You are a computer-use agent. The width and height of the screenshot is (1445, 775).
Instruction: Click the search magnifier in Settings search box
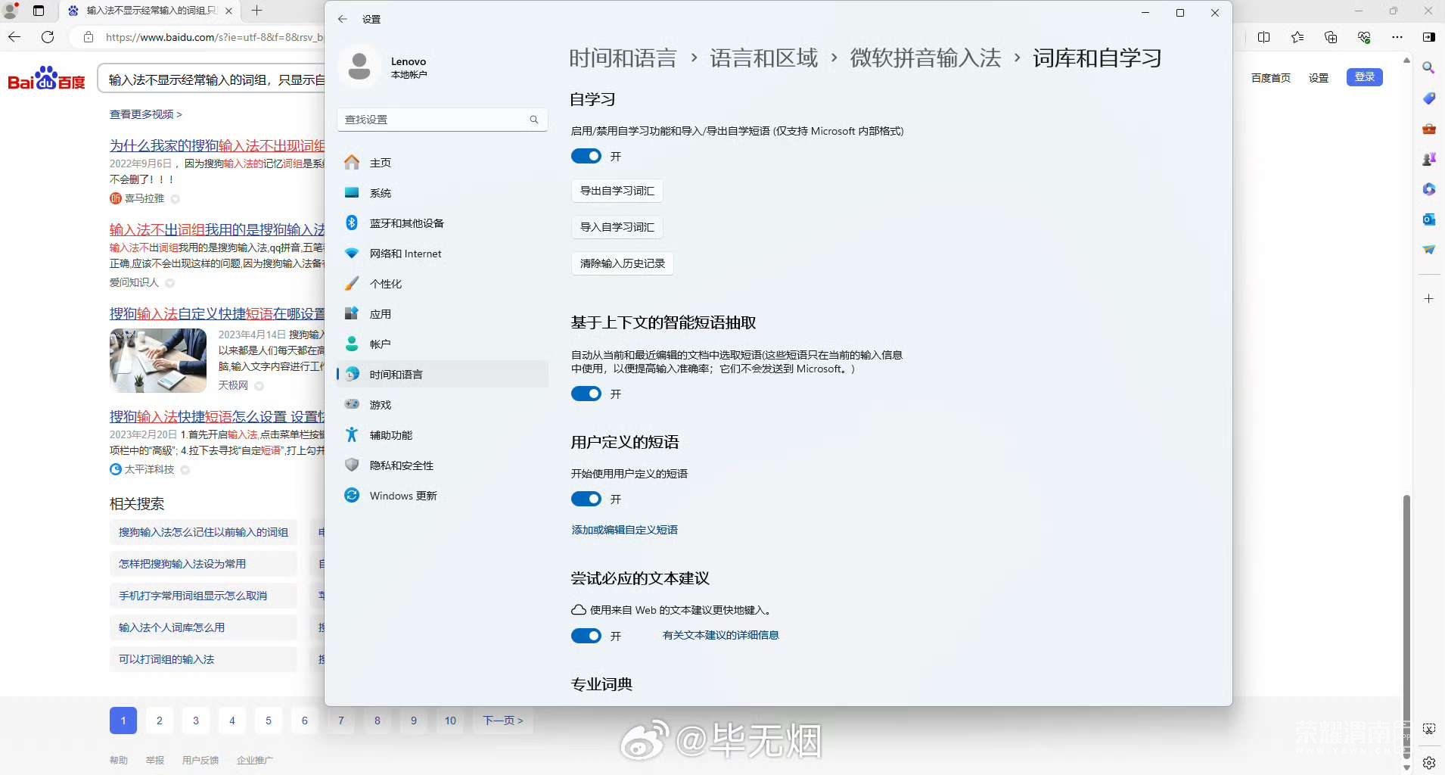pos(534,120)
